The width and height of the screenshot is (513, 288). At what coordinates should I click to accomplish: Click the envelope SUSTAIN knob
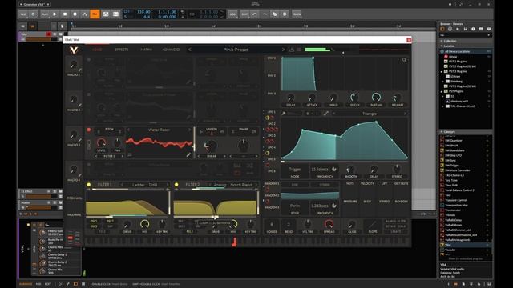[x=376, y=98]
